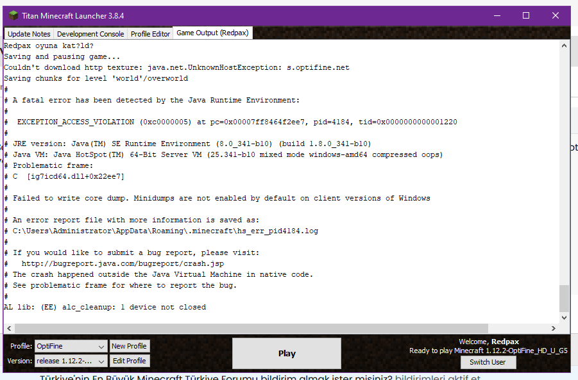Screen dimensions: 578x380
Task: Switch to the Development Console tab
Action: (90, 34)
